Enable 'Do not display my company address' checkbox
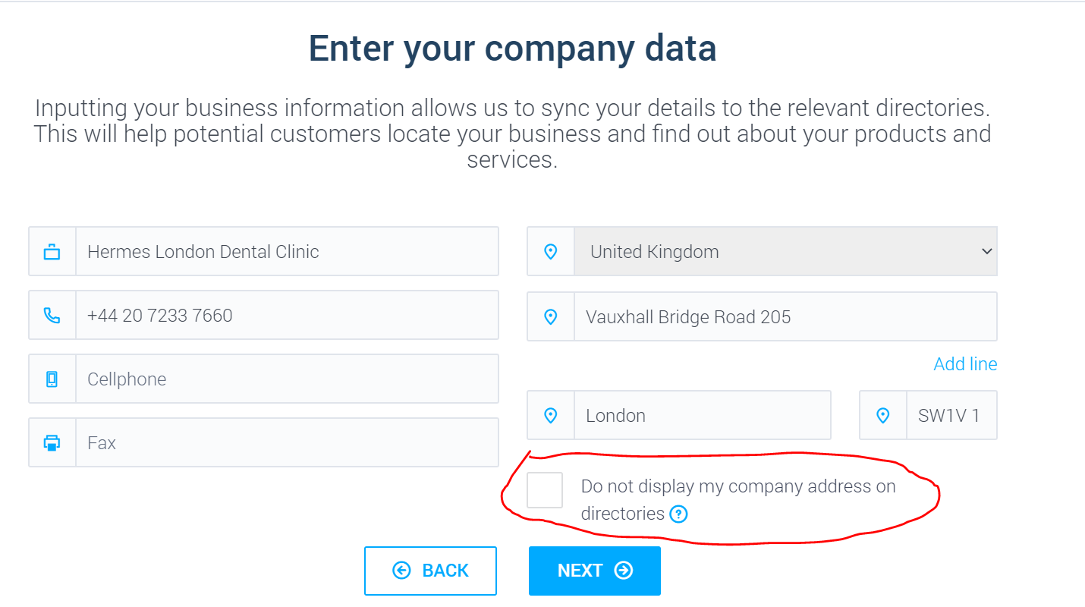This screenshot has height=607, width=1085. tap(545, 490)
